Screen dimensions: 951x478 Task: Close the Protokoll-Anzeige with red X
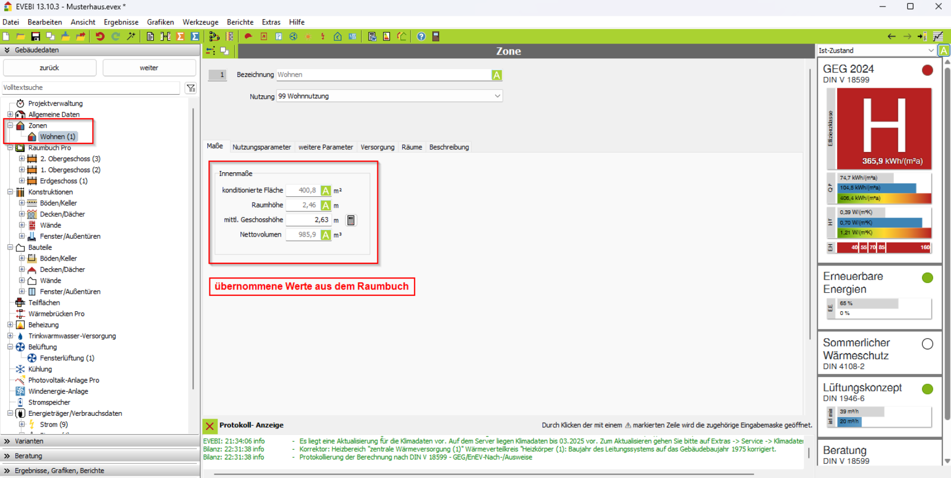coord(209,426)
